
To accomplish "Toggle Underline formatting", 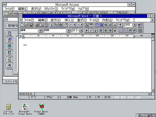I will tap(95, 31).
